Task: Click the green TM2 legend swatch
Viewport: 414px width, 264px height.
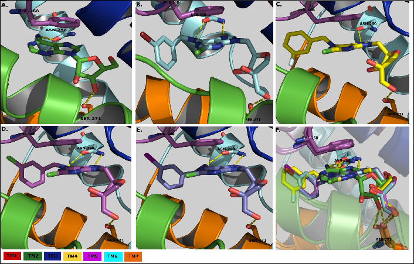Action: 32,256
